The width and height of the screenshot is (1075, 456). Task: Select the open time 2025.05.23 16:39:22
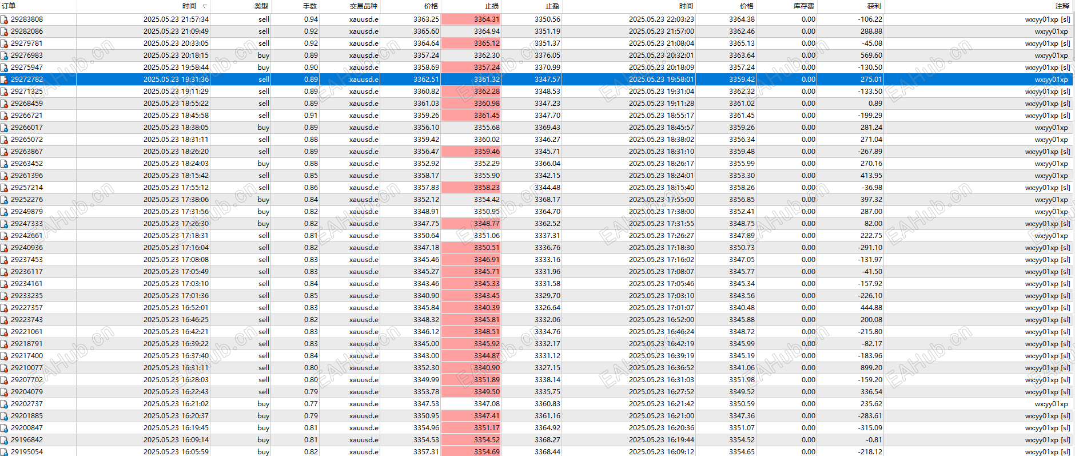coord(176,344)
